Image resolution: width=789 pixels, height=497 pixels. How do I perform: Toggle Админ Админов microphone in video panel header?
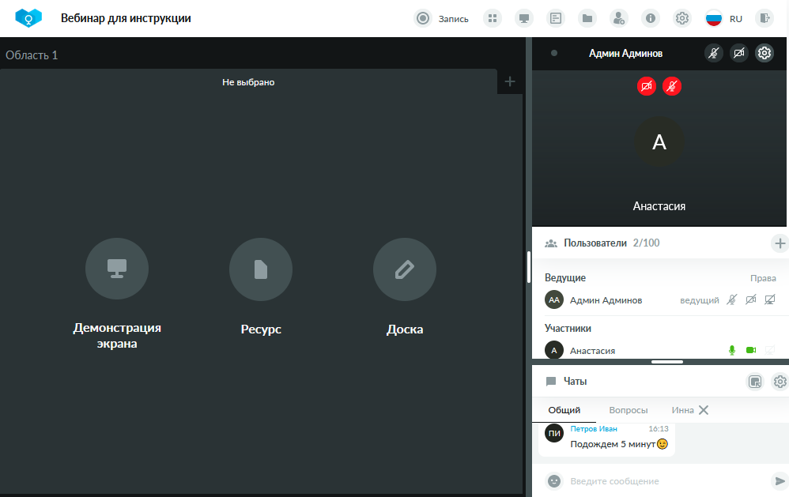(x=714, y=53)
